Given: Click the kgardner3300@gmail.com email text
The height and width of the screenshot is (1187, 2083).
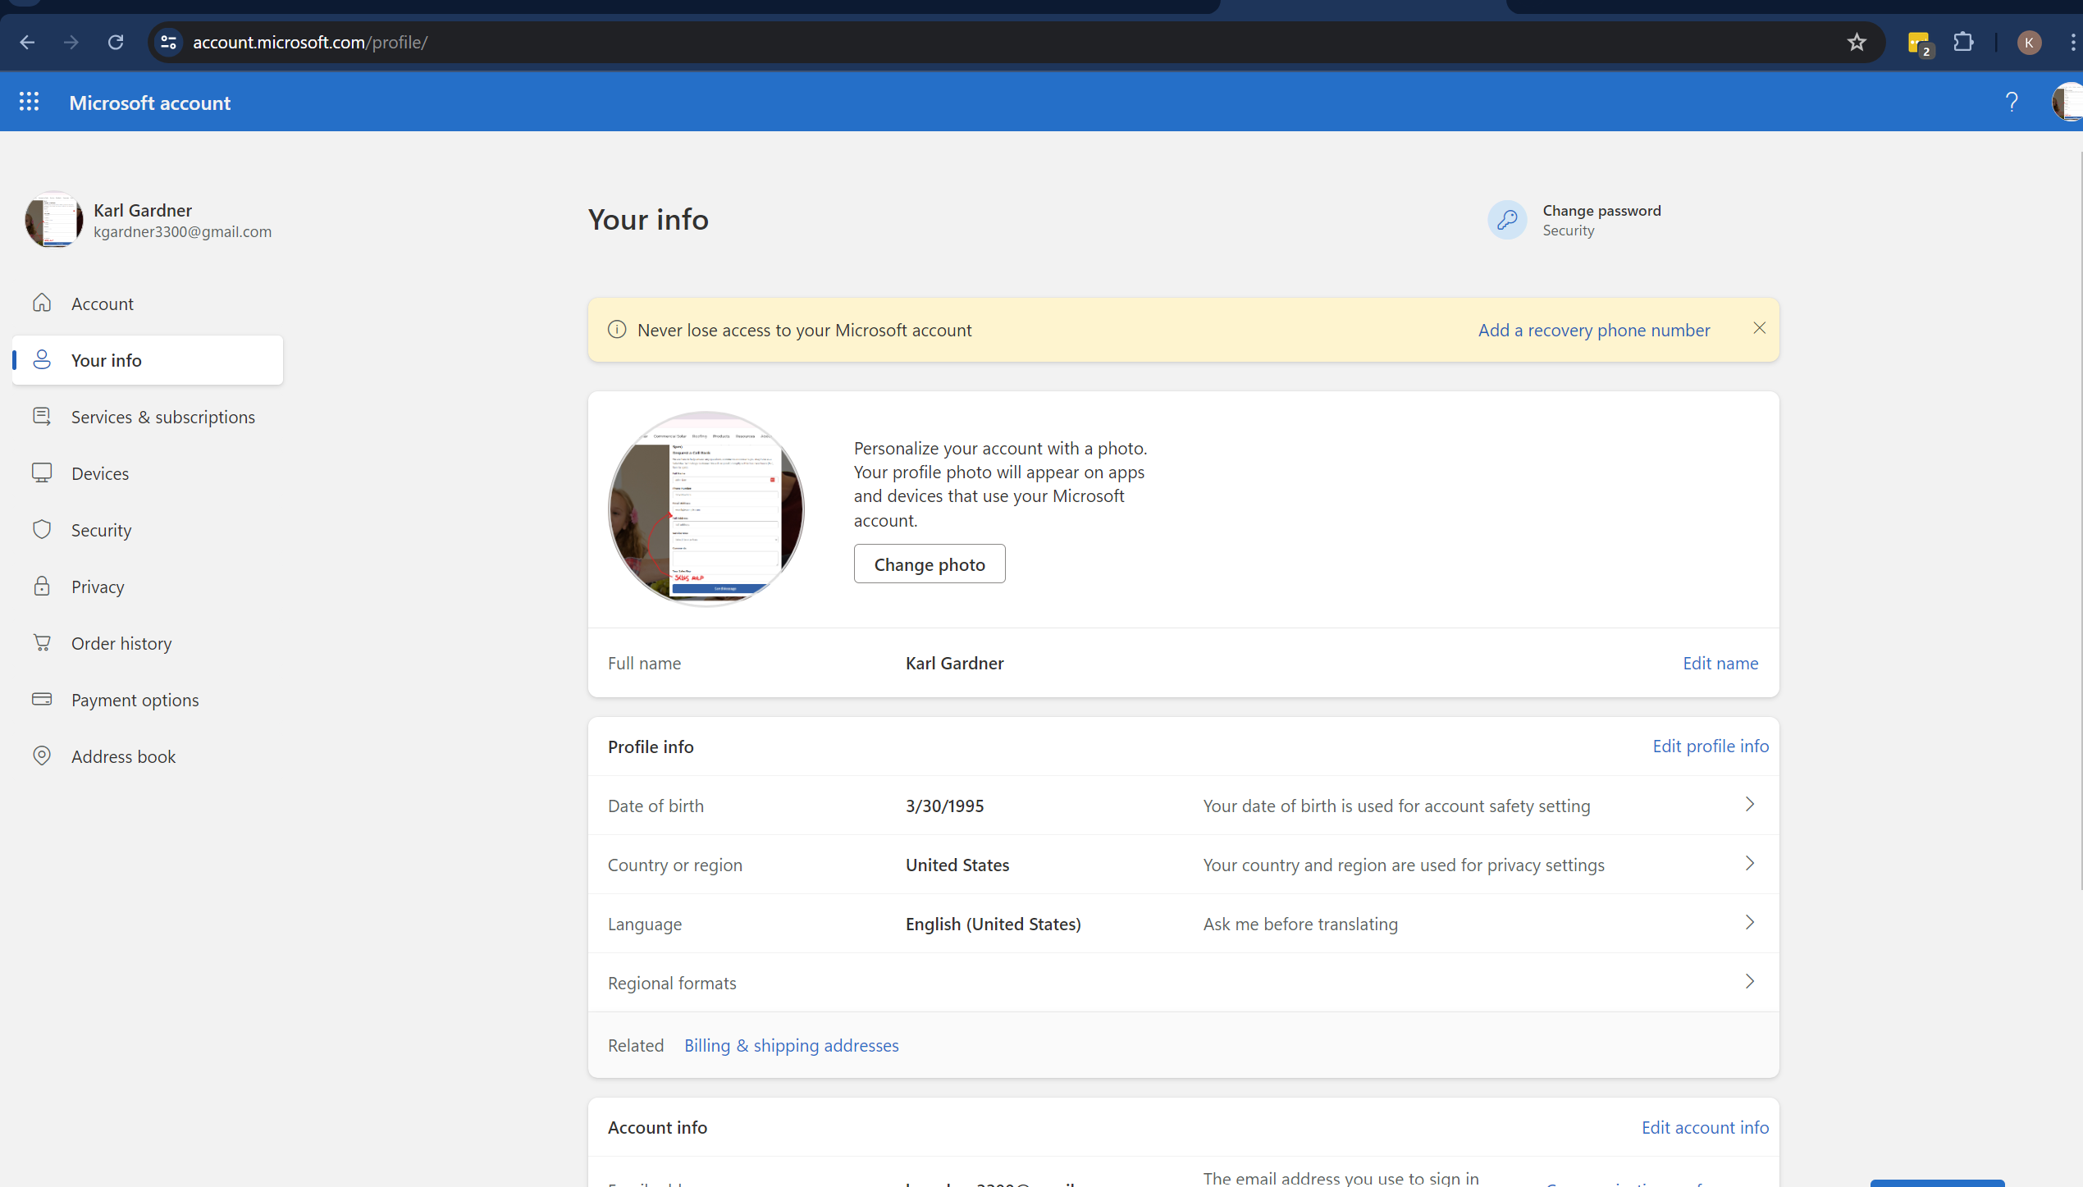Looking at the screenshot, I should [x=182, y=231].
